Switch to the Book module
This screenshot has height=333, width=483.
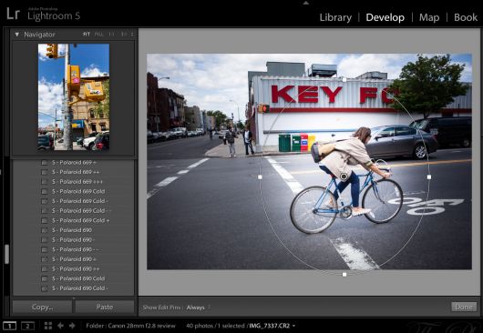point(466,17)
